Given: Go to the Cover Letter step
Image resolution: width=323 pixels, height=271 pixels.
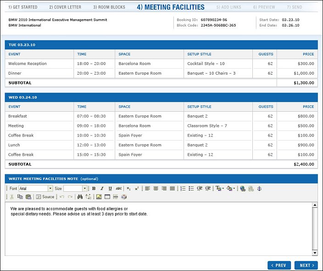Looking at the screenshot, I should [65, 7].
